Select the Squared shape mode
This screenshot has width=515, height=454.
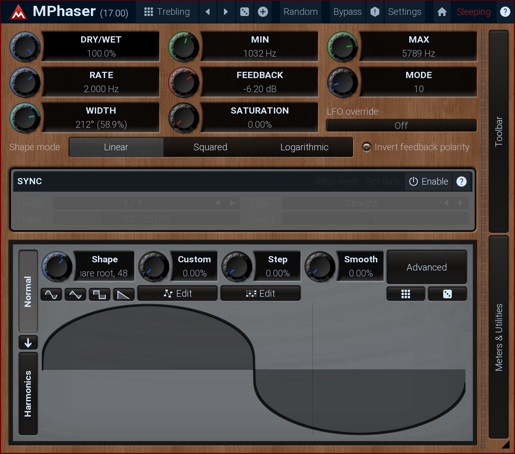[x=210, y=147]
